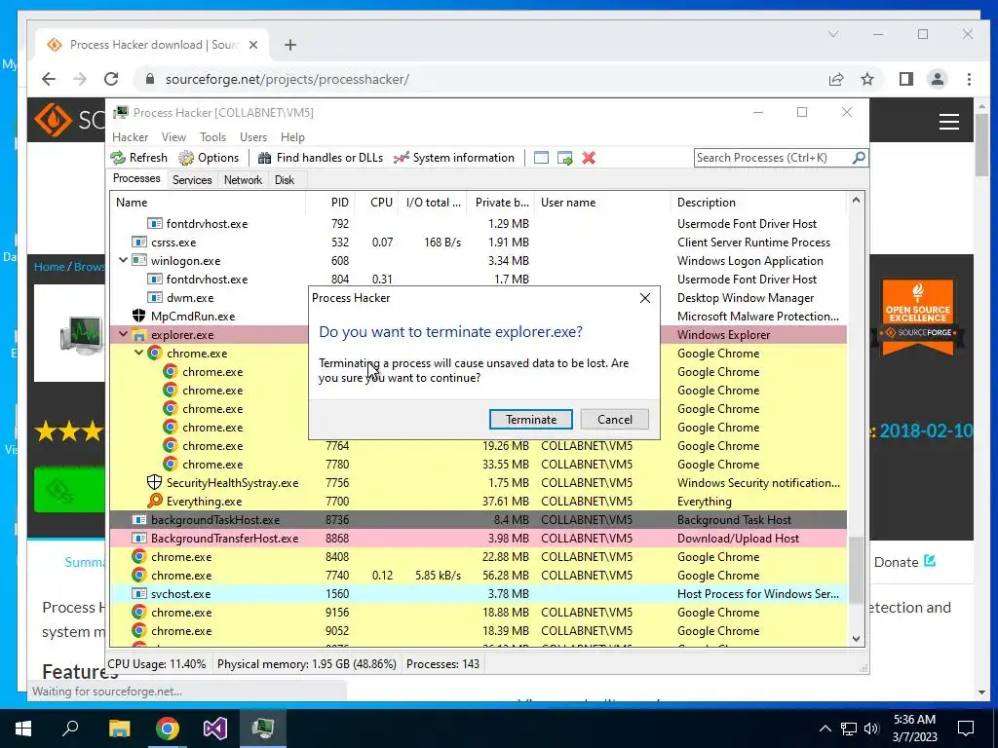Bookmark this page with the star icon
The height and width of the screenshot is (748, 998).
point(866,79)
